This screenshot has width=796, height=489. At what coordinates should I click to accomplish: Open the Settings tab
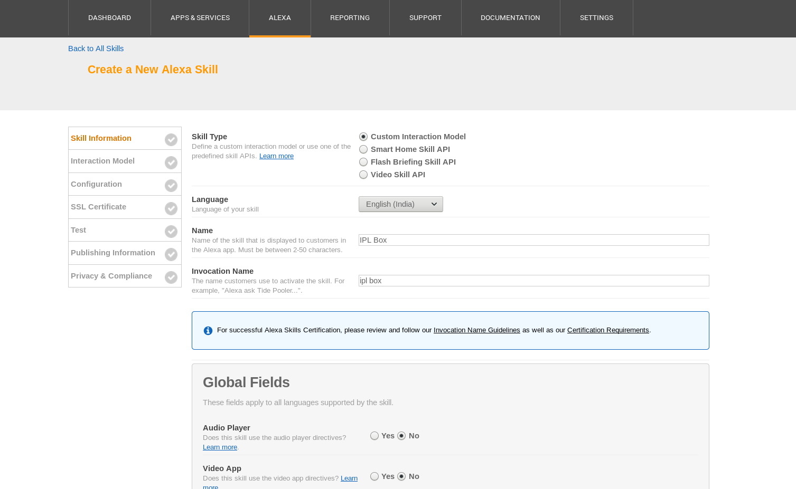point(596,18)
